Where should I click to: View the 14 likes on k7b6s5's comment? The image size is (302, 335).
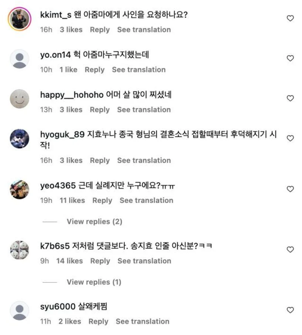coord(69,261)
